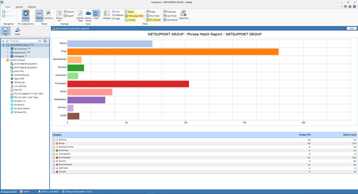Switch to the Users view
This screenshot has height=194, width=358.
17,31
